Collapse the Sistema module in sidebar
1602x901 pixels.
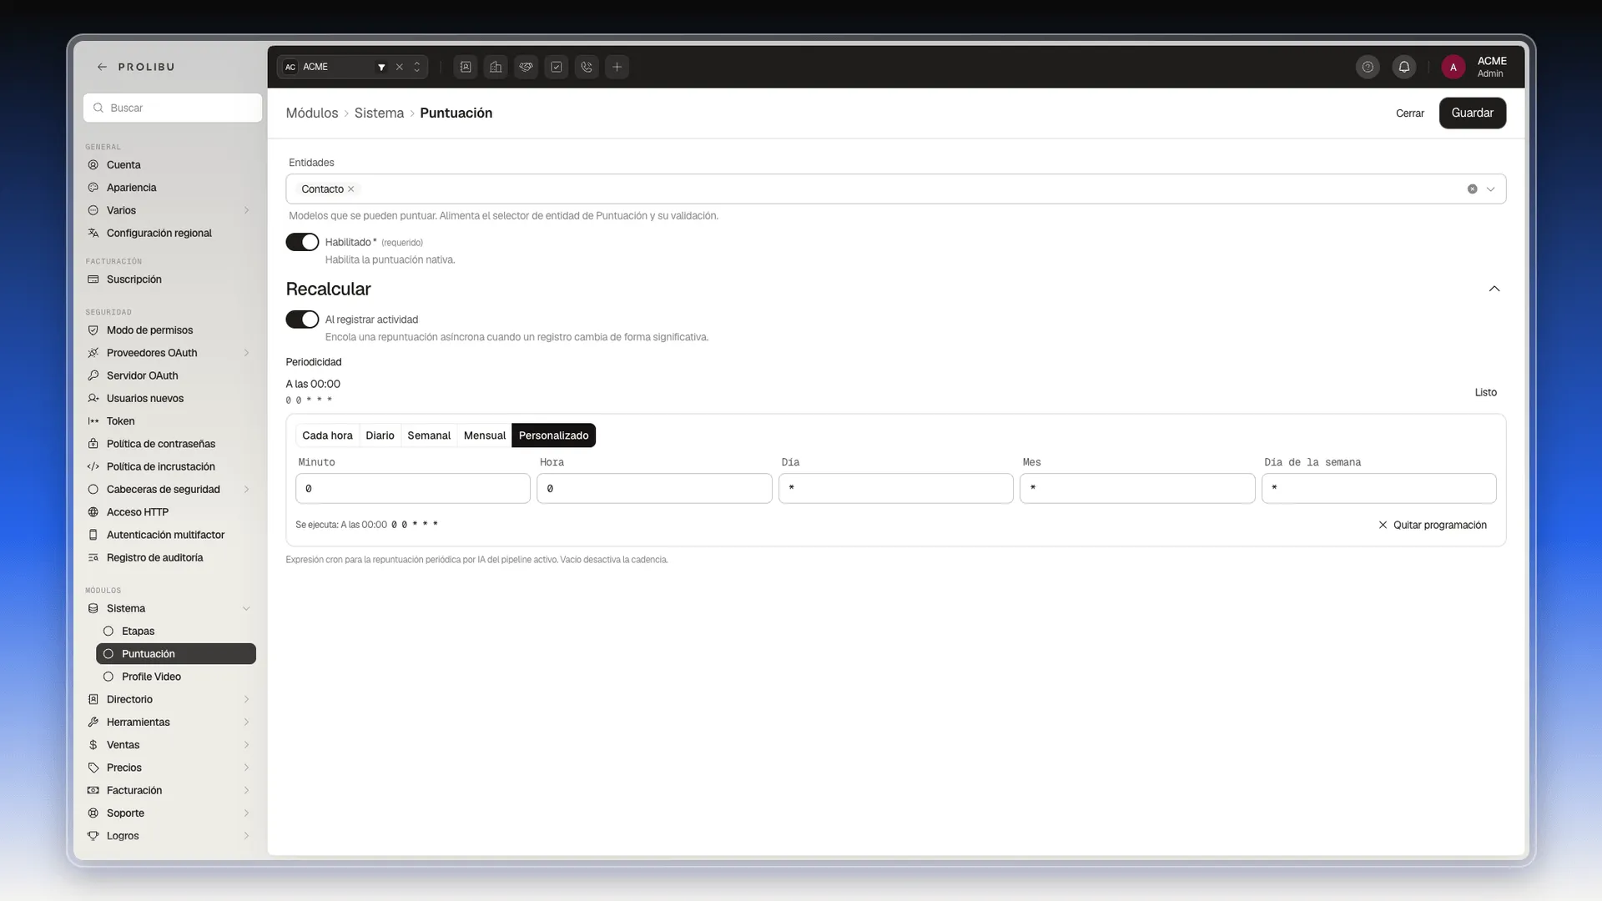[x=246, y=609]
